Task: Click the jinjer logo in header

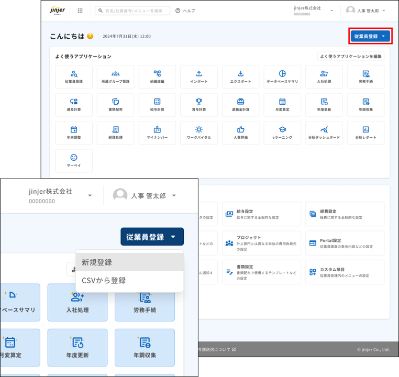Action: click(x=57, y=10)
